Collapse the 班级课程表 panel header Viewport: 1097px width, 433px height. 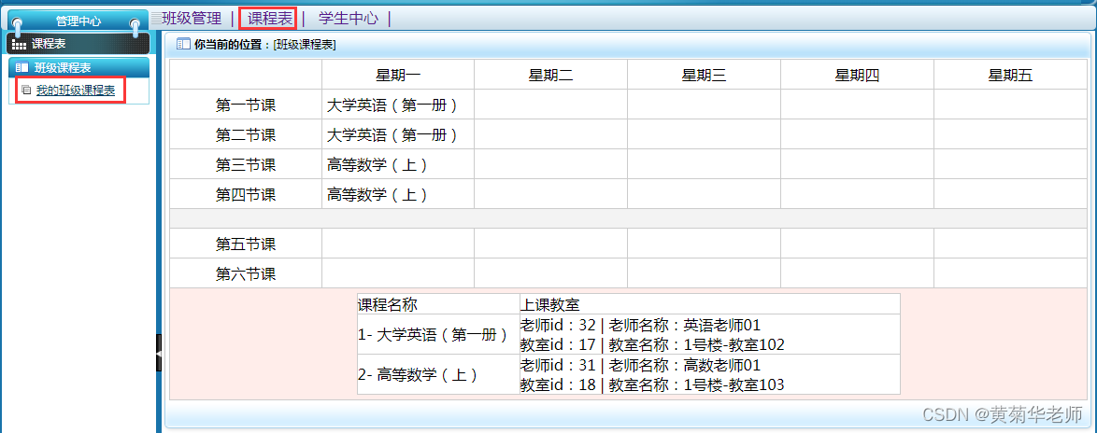click(x=79, y=68)
